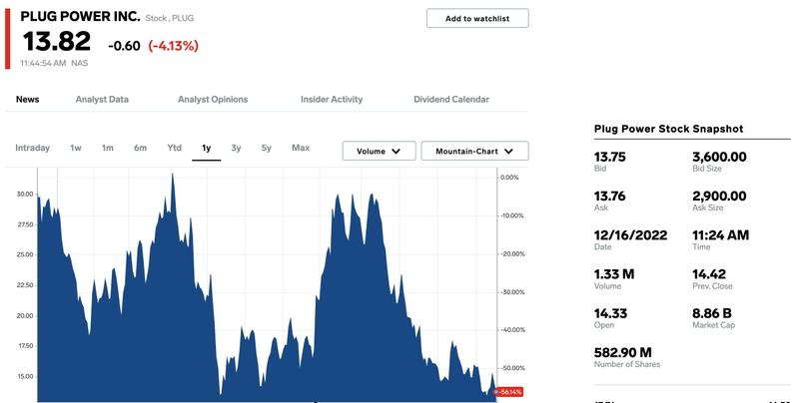This screenshot has width=799, height=403.
Task: Click the 11:44:54 AM timestamp
Action: point(43,63)
